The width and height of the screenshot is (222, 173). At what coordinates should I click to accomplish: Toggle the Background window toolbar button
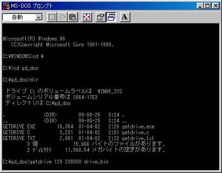pyautogui.click(x=111, y=17)
